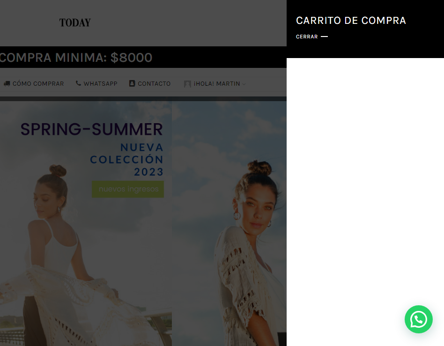Click the Nueva Colección 2023 text
Viewport: 444px width, 346px height.
point(126,159)
